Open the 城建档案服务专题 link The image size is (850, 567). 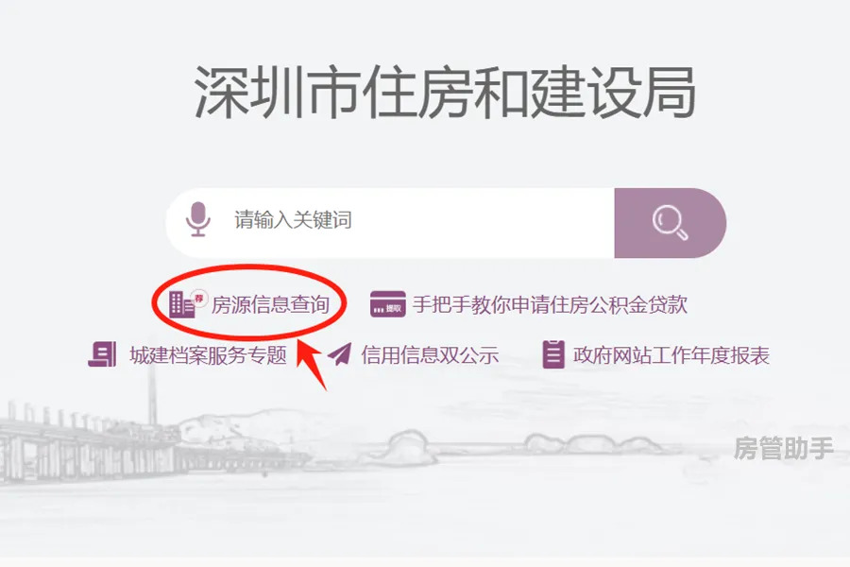click(208, 355)
